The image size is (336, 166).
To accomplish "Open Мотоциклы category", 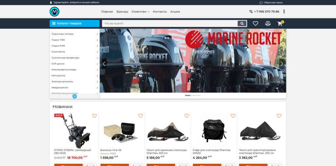I will click(58, 75).
